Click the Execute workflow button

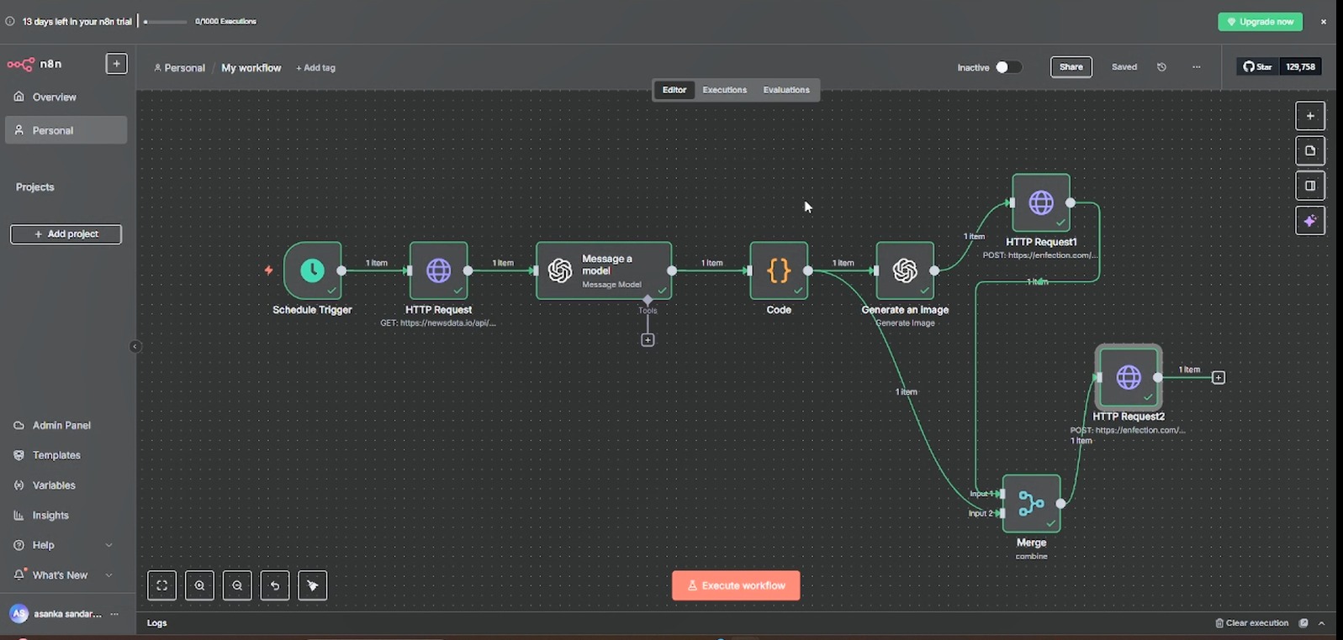click(x=736, y=585)
